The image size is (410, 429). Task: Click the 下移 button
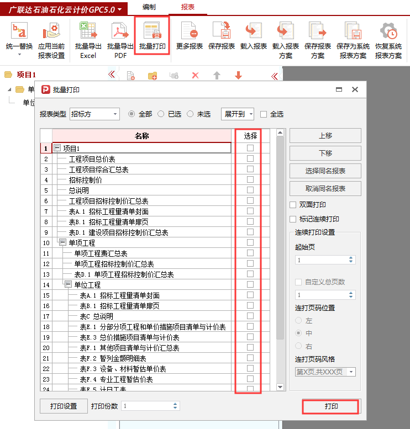tap(325, 153)
